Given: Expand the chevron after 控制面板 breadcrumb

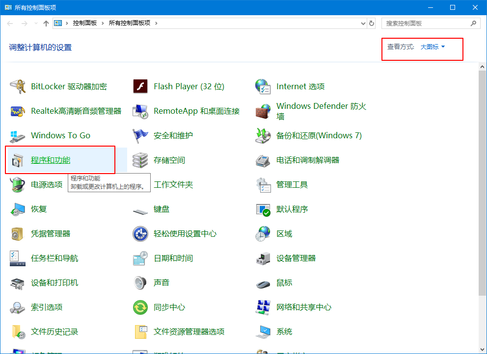Looking at the screenshot, I should pyautogui.click(x=103, y=23).
